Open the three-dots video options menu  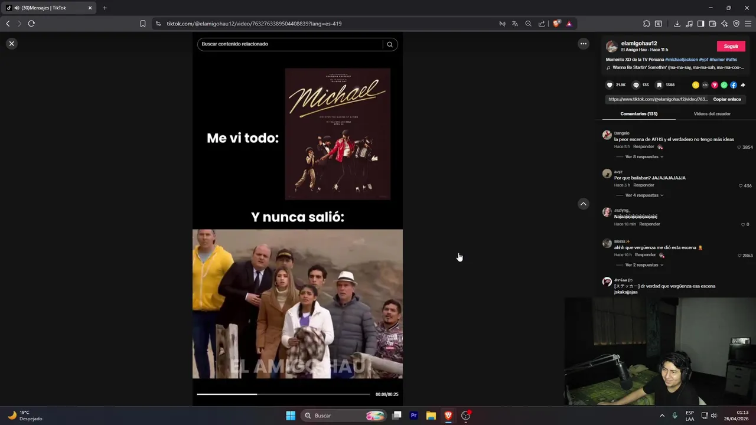[583, 44]
